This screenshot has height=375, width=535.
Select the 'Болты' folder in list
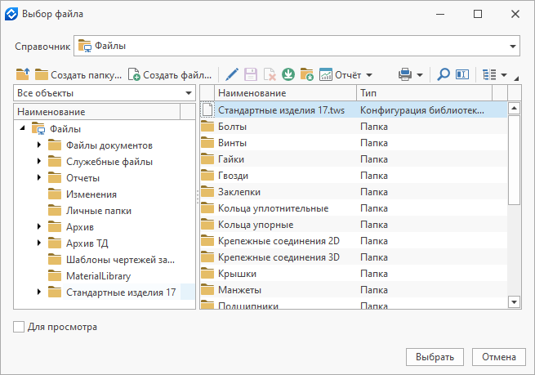click(x=233, y=127)
